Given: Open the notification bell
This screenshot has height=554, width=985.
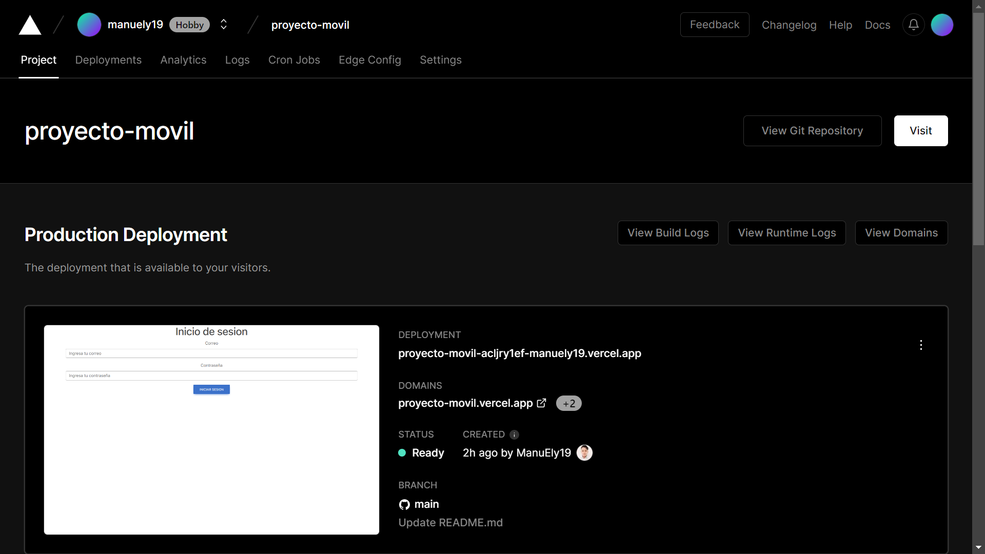Looking at the screenshot, I should click(914, 24).
